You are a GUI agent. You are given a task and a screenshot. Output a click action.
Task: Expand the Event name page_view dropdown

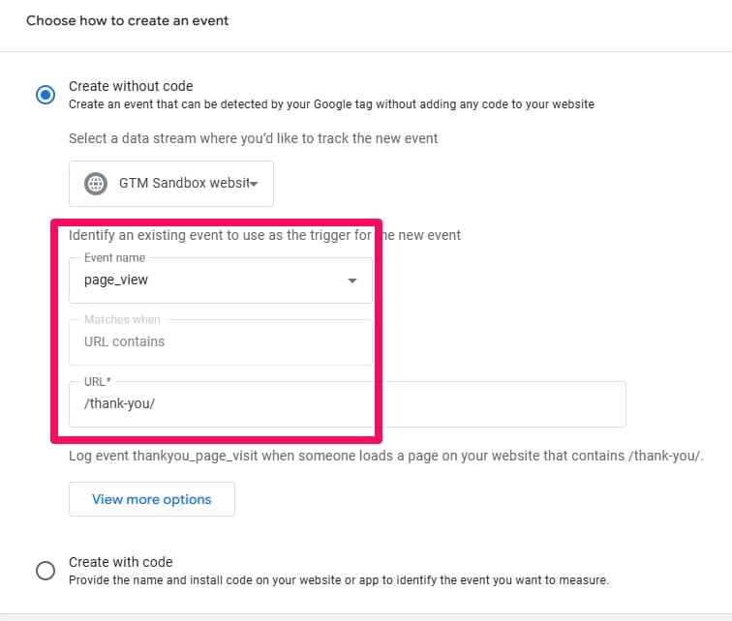coord(221,281)
